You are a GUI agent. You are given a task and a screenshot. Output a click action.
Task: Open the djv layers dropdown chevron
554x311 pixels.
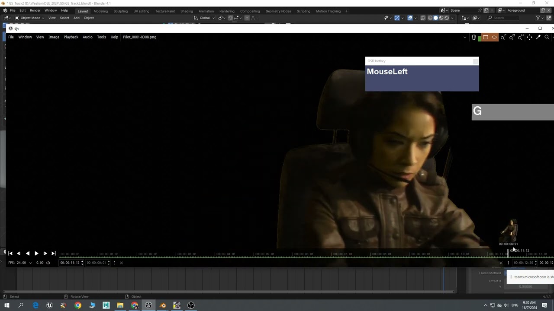point(465,37)
